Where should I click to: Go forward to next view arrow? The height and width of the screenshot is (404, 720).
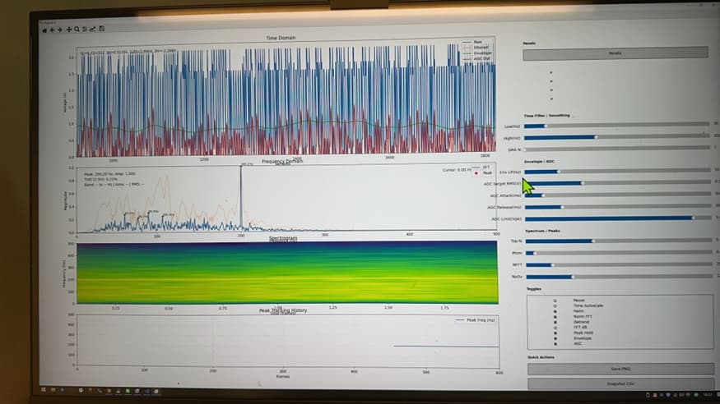coord(60,30)
